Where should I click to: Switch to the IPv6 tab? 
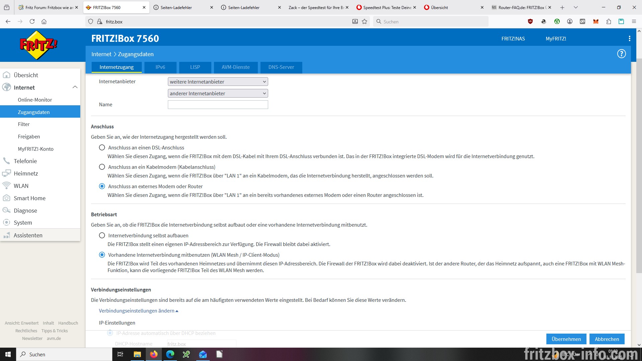pos(160,67)
